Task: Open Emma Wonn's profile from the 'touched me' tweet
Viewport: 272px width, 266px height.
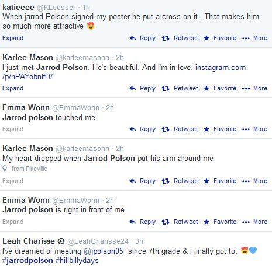Action: (x=26, y=107)
